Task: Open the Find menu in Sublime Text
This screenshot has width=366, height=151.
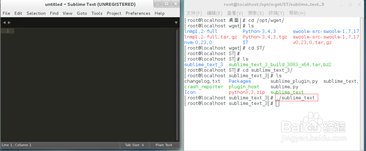Action: [54, 13]
